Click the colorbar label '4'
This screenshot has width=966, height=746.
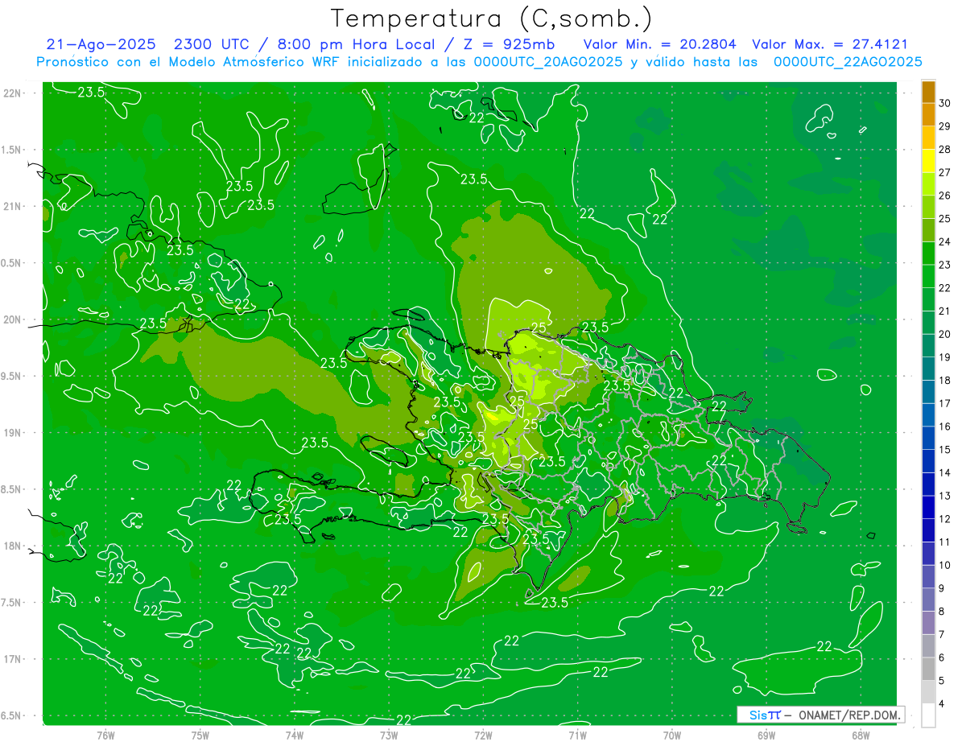coord(942,704)
